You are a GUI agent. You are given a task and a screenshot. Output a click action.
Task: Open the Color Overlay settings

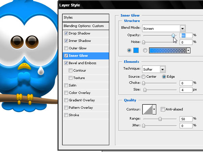(x=80, y=93)
